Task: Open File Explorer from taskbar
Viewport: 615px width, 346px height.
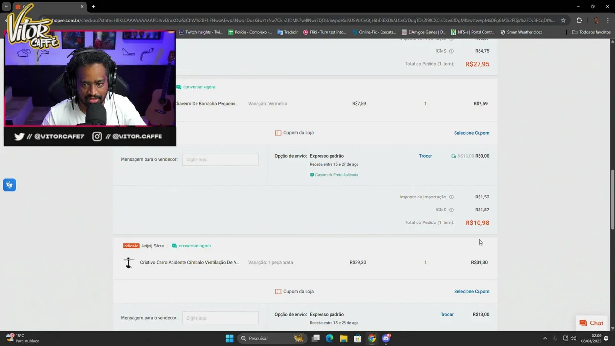Action: pyautogui.click(x=344, y=338)
